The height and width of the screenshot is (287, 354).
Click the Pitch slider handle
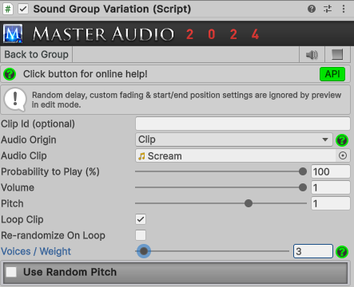point(249,203)
